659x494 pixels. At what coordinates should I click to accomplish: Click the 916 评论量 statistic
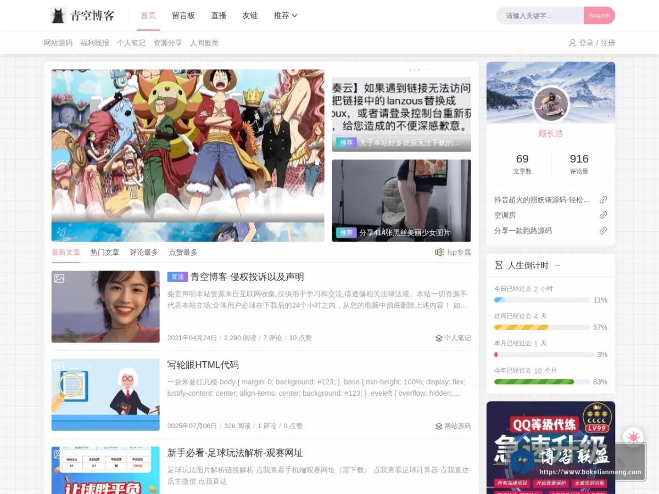(579, 164)
